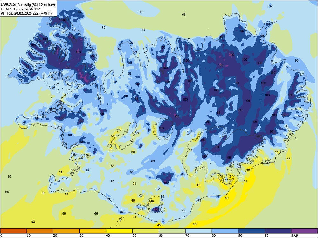Image resolution: width=318 pixels, height=238 pixels.
Task: Click the purple legend swatch above 99.9
Action: tap(304, 231)
